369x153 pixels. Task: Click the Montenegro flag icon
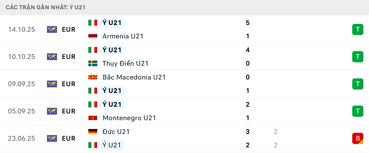pos(93,118)
